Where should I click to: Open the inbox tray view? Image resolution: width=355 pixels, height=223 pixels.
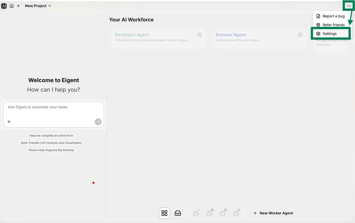pos(178,213)
